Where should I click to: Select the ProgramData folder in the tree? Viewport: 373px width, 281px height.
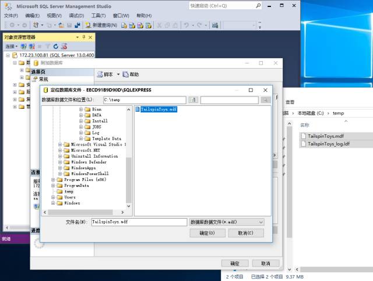click(x=76, y=186)
